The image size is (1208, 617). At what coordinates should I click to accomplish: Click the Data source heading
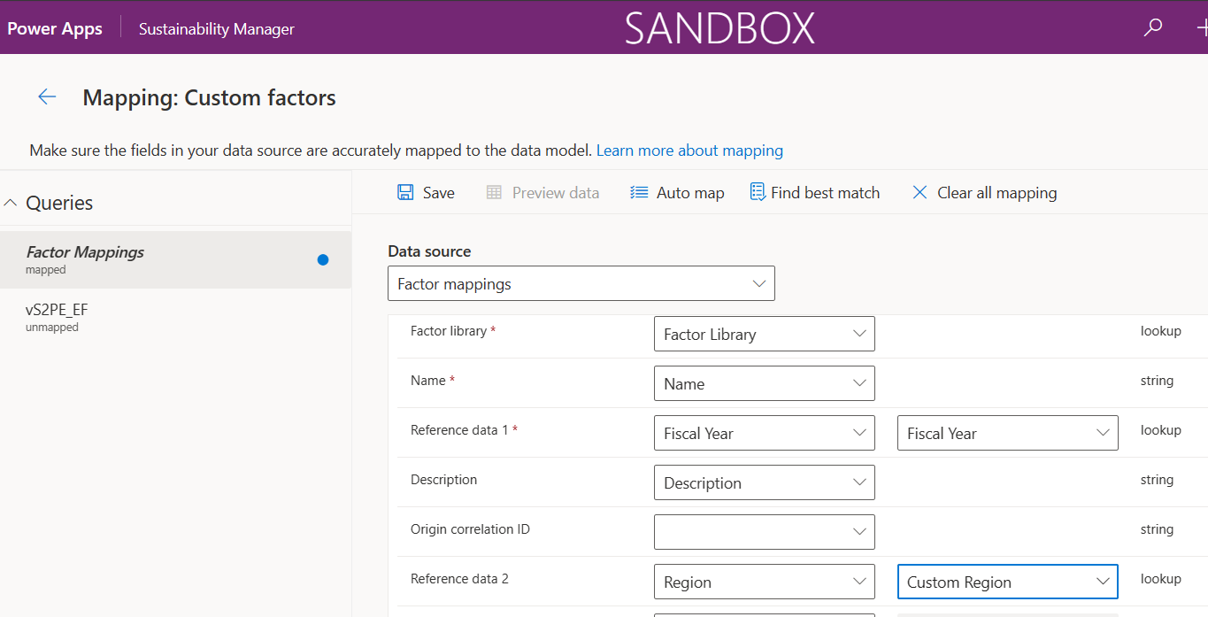point(429,251)
